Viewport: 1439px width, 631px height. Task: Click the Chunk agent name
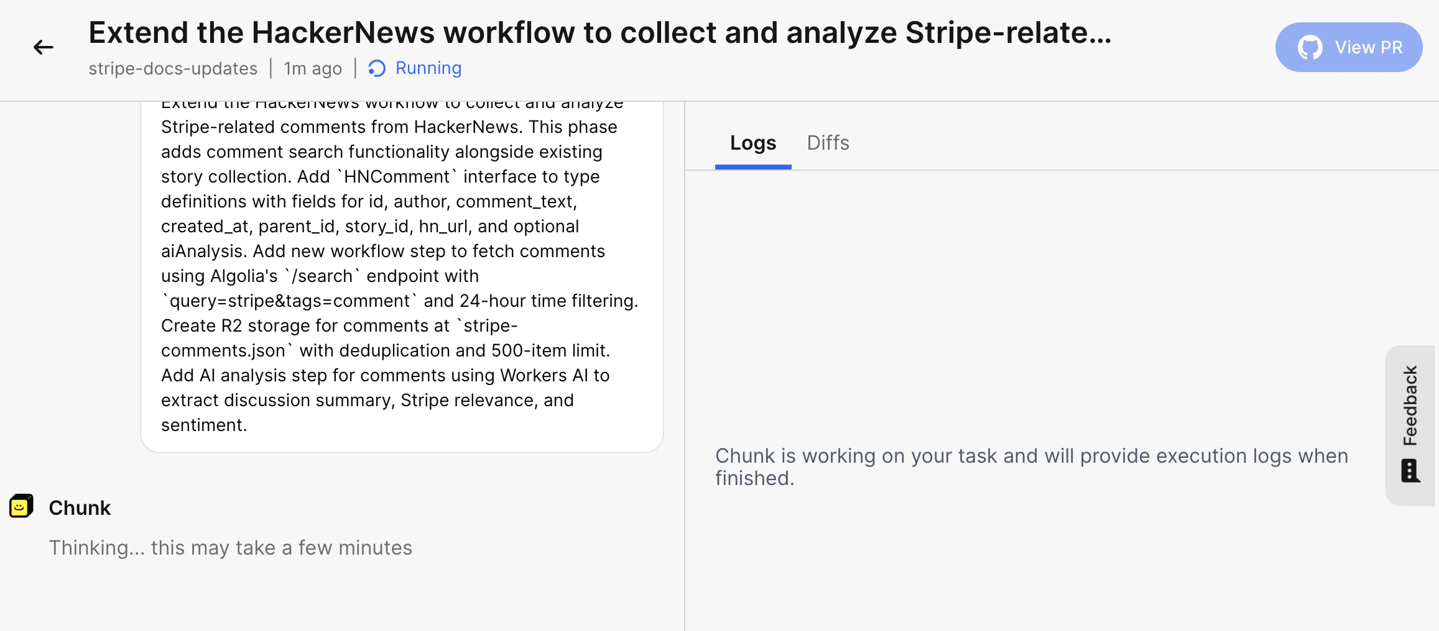80,508
